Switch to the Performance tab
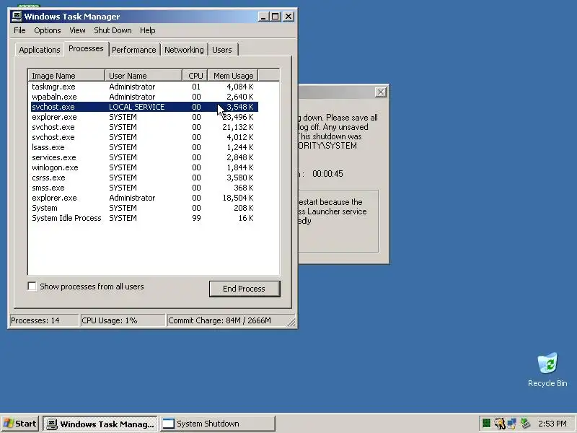 (x=134, y=50)
